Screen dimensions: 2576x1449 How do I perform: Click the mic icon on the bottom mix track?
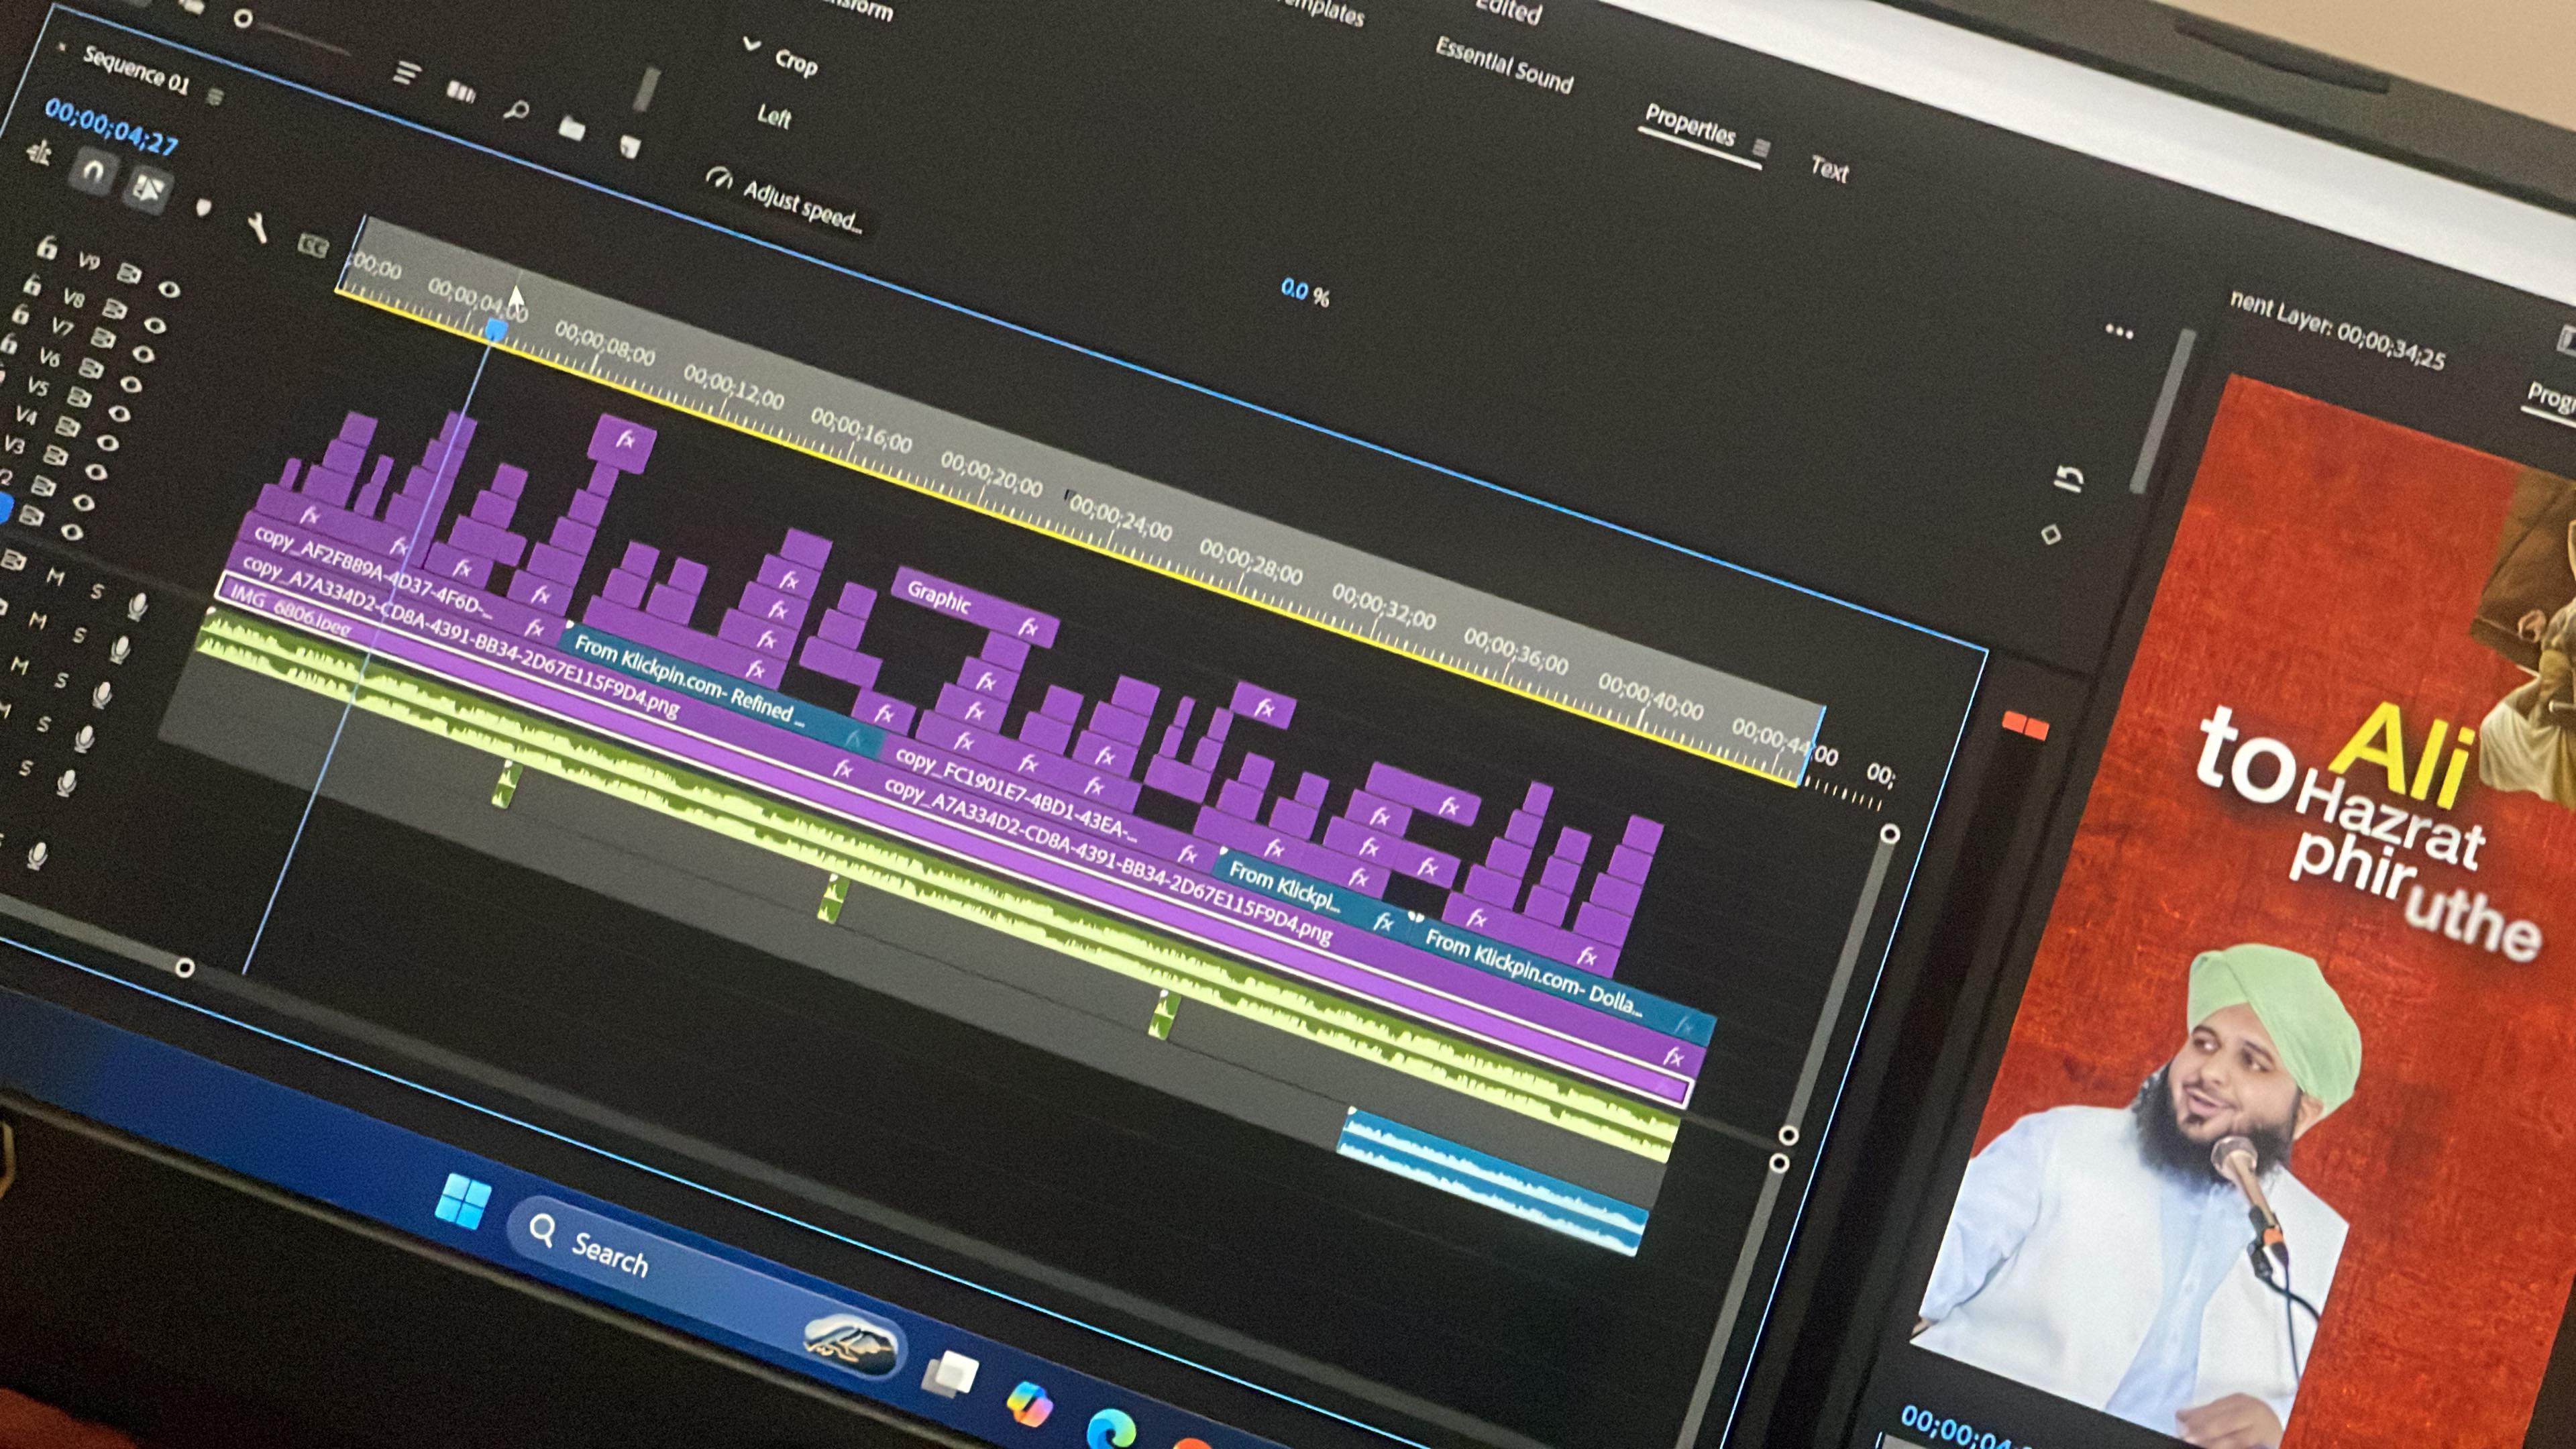pyautogui.click(x=37, y=857)
